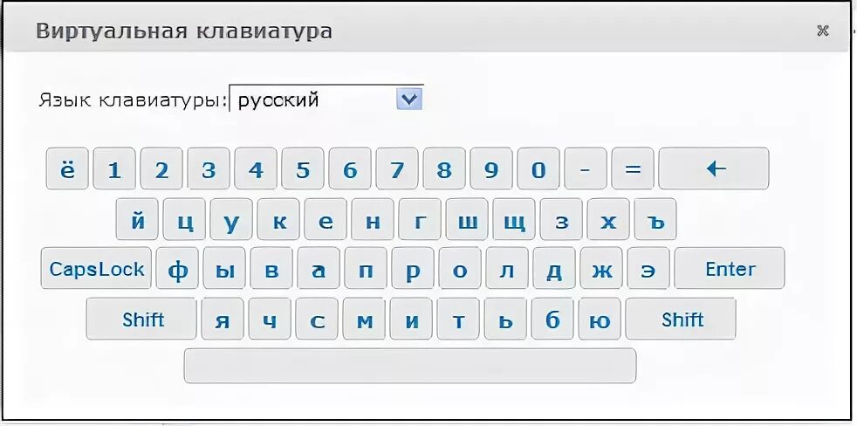Viewport: 857px width, 426px height.
Task: Tap the ф letter key
Action: (x=177, y=268)
